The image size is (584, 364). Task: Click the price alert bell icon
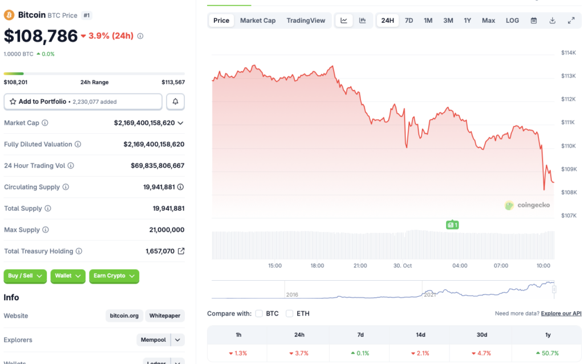coord(175,101)
